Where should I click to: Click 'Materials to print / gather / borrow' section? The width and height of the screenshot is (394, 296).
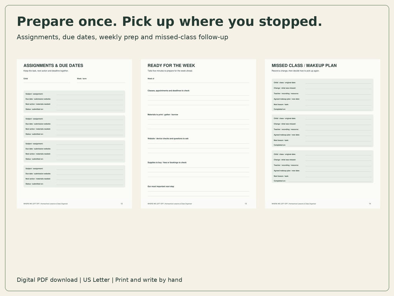click(x=198, y=121)
